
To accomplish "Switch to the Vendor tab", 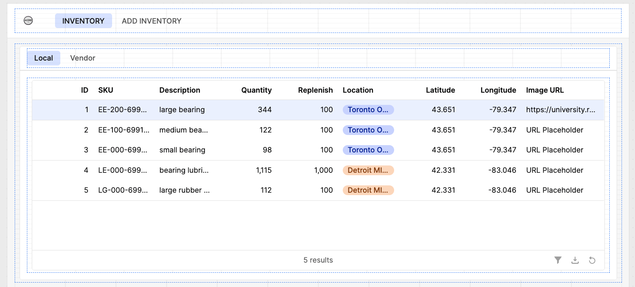I will pyautogui.click(x=83, y=58).
